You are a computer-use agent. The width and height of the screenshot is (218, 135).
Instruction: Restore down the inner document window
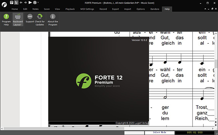[212, 9]
